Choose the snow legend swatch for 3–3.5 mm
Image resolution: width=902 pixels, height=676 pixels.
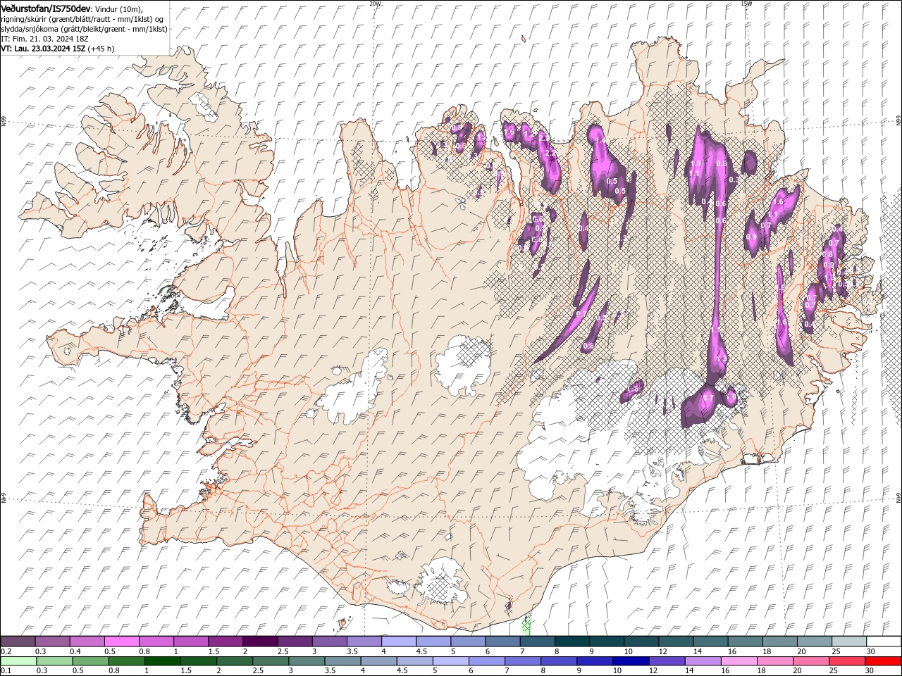point(328,641)
